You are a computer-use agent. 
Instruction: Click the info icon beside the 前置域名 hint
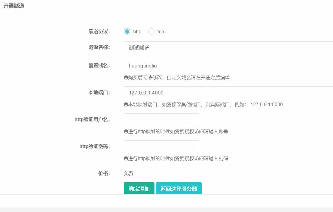point(125,77)
